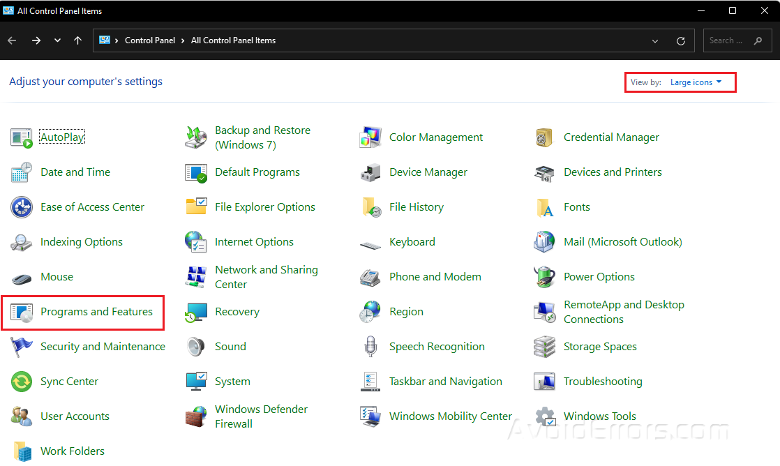Image resolution: width=780 pixels, height=466 pixels.
Task: Open the Programs and Features icon
Action: (22, 312)
